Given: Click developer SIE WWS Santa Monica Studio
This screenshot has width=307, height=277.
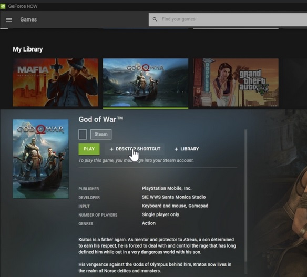Looking at the screenshot, I should (x=173, y=197).
